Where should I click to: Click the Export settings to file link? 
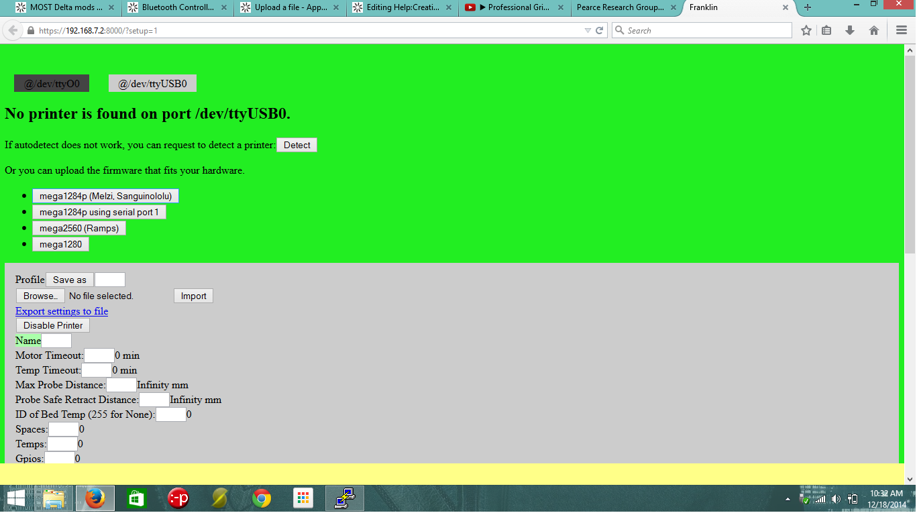62,311
